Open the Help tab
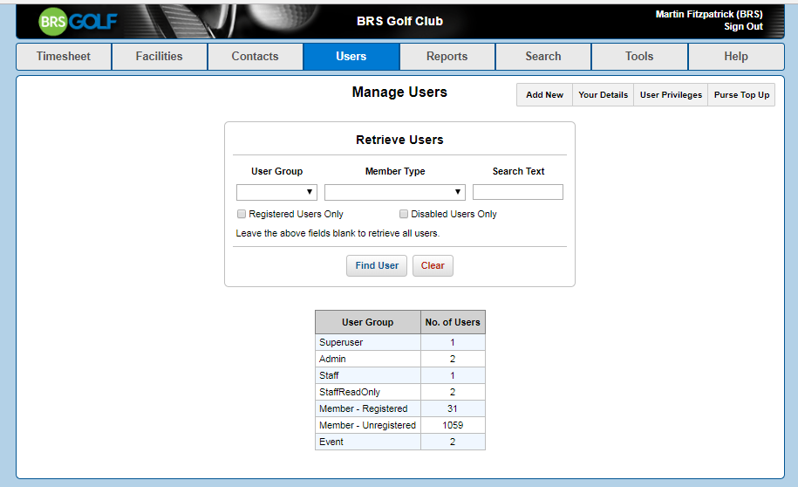Screen dimensions: 798x487 (x=736, y=56)
